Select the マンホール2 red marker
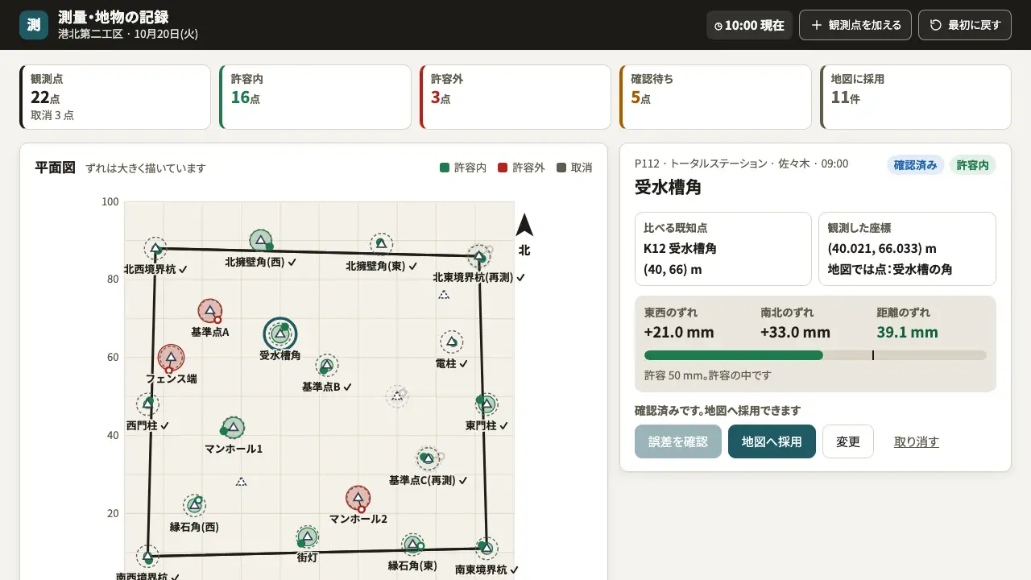Viewport: 1031px width, 580px height. (x=358, y=498)
